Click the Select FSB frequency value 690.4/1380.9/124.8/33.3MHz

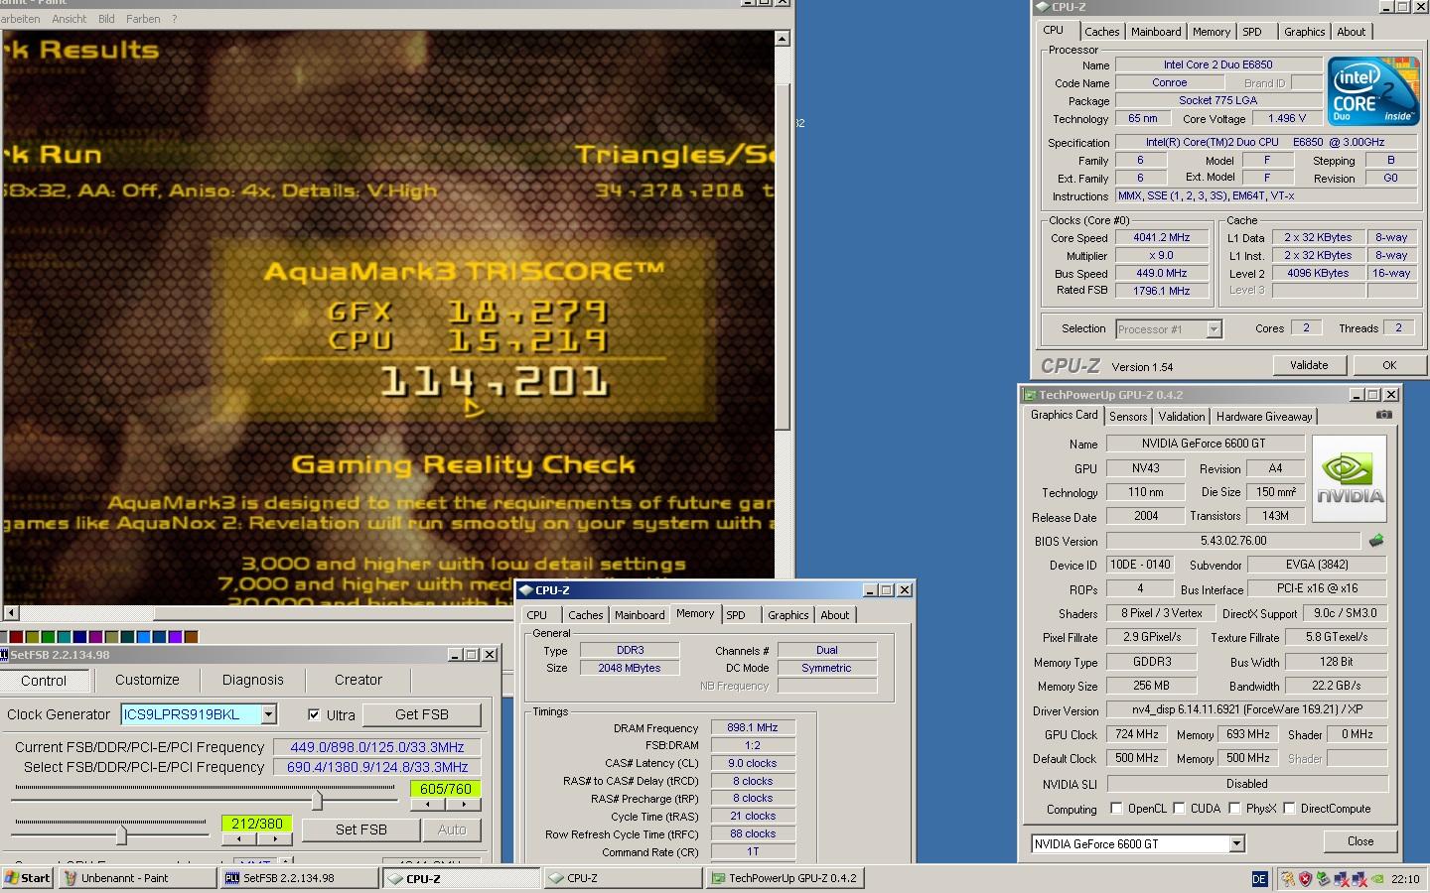click(x=377, y=768)
